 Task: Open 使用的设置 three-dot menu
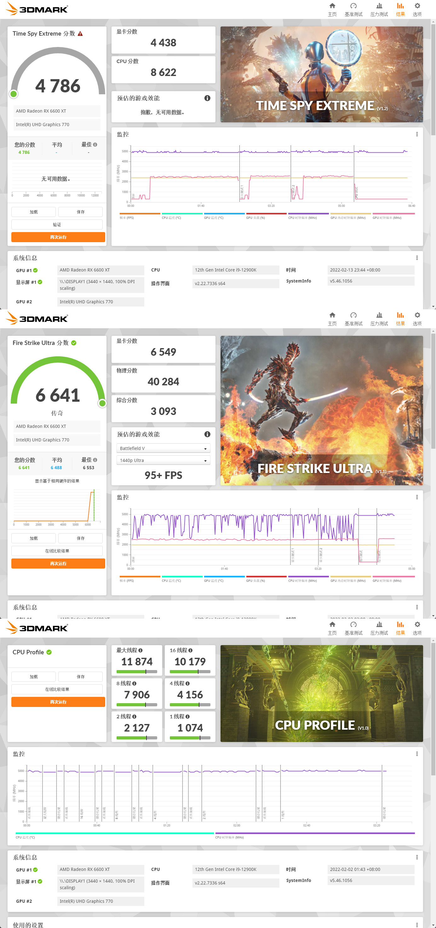[417, 925]
